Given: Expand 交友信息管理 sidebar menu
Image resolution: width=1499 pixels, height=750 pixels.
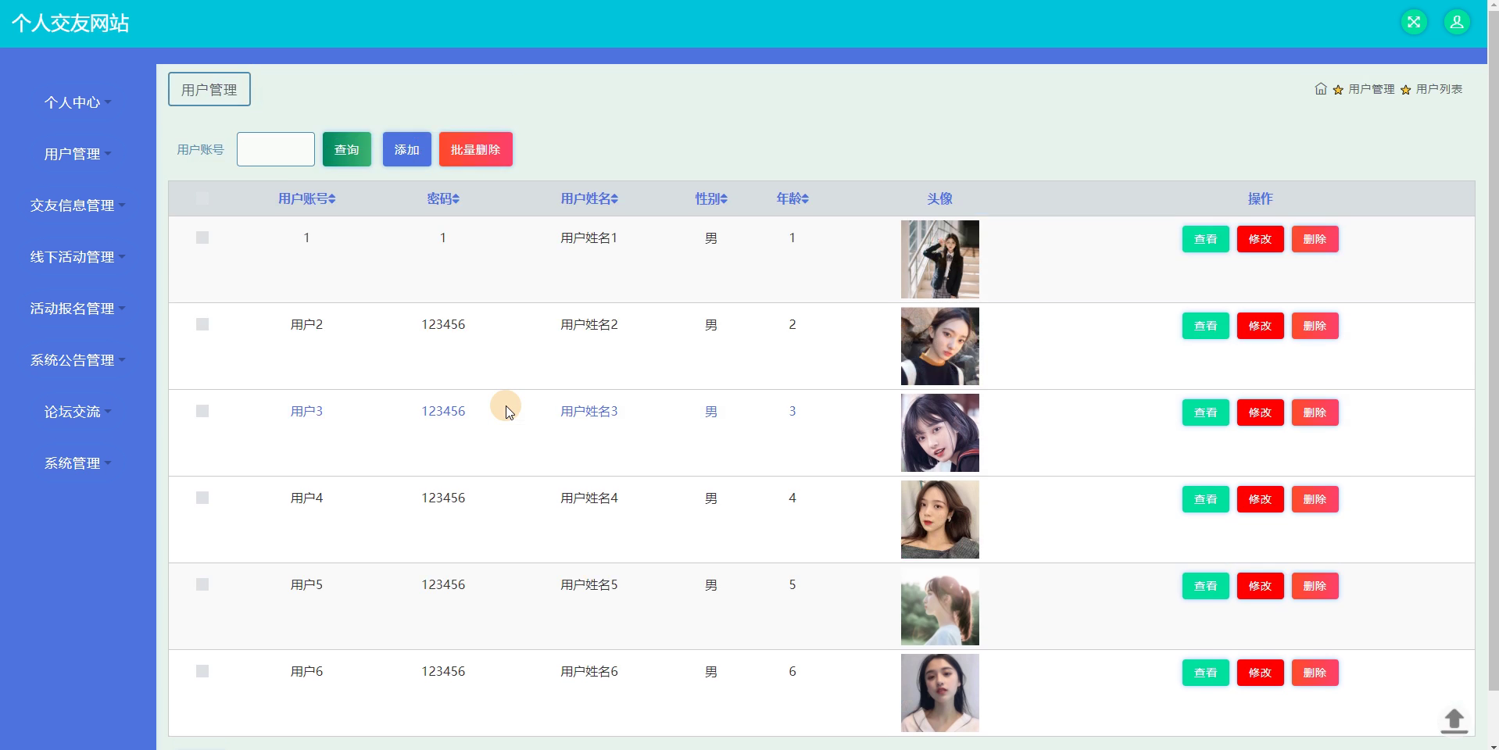Looking at the screenshot, I should click(x=77, y=205).
